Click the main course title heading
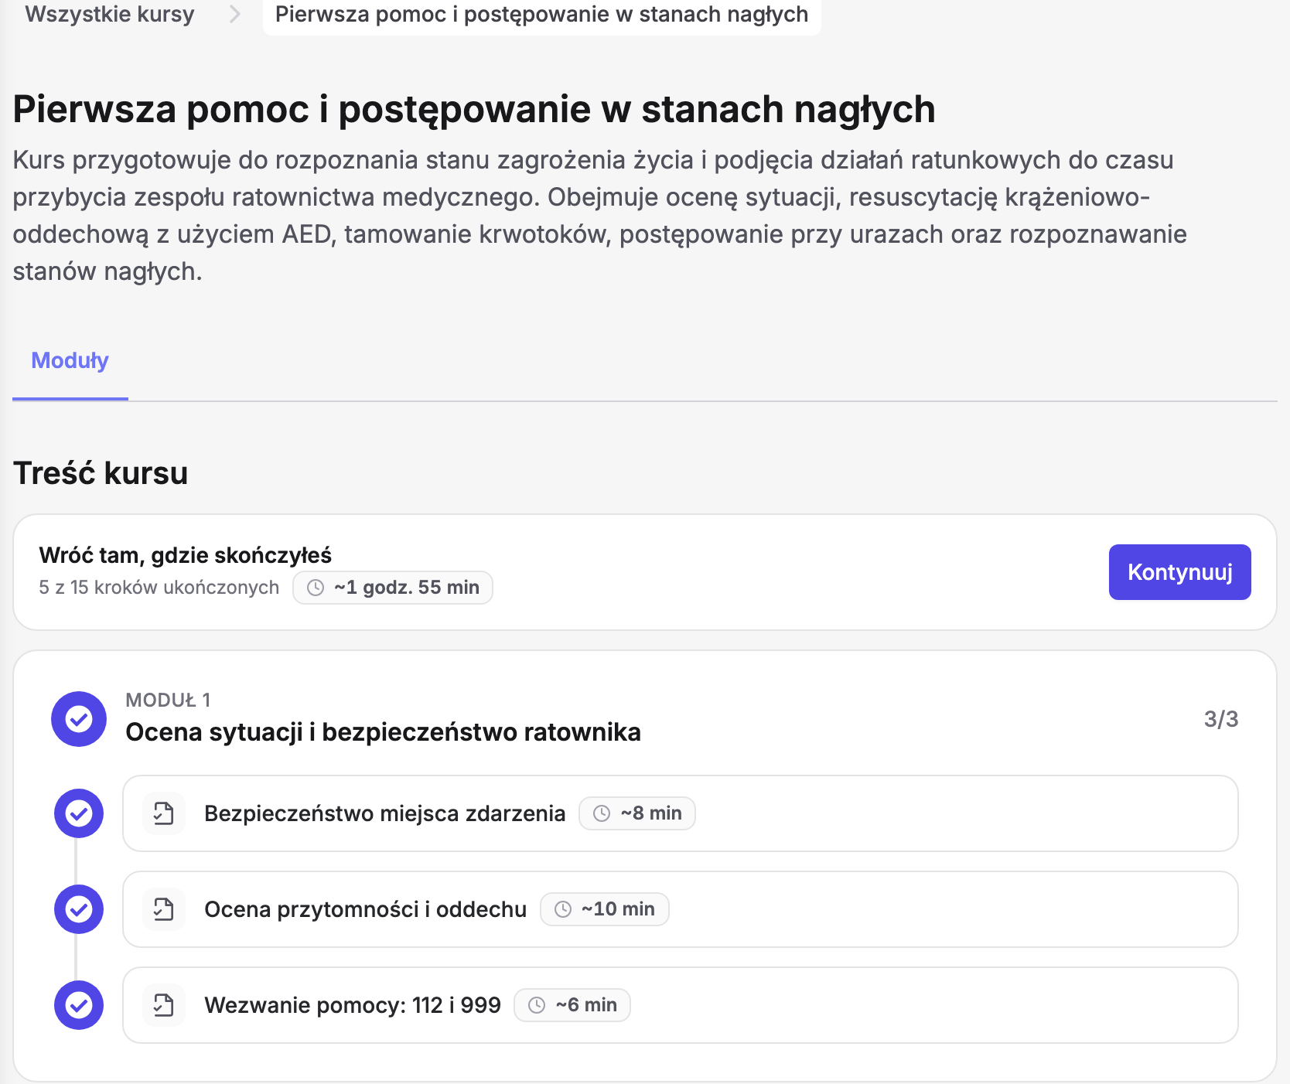 pyautogui.click(x=474, y=109)
